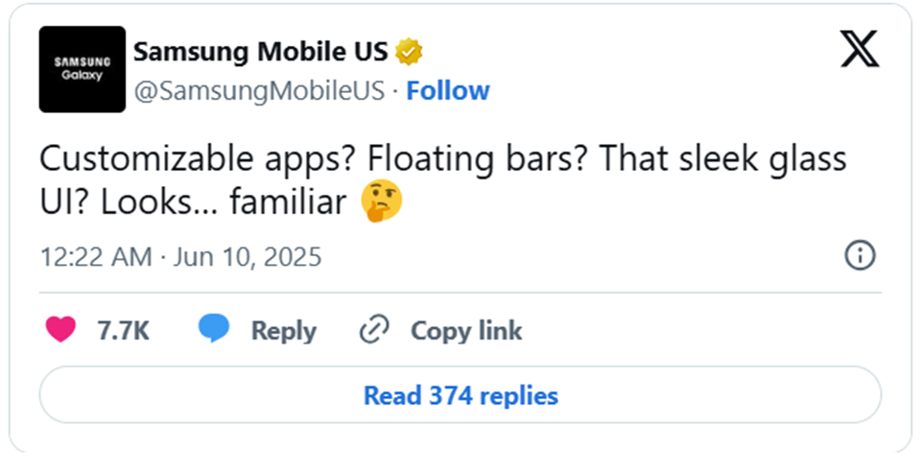Click the 'Looks... familiar' text

pos(224,201)
